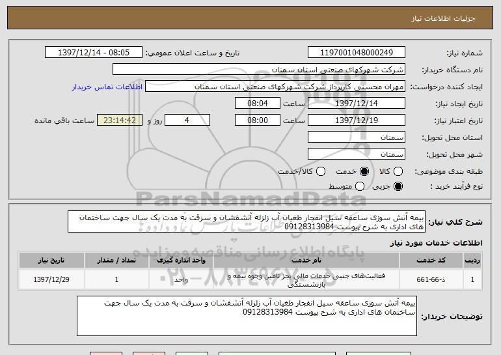Click the شرح کلی نیاز label
The width and height of the screenshot is (501, 355).
455,222
